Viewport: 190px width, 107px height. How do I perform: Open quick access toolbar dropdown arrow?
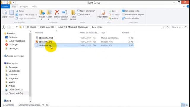[14, 2]
